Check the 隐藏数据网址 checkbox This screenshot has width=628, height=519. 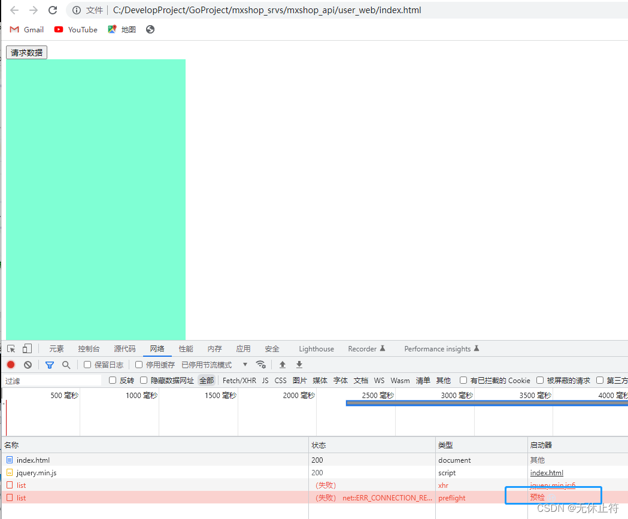(x=144, y=380)
